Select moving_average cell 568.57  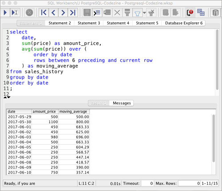pyautogui.click(x=74, y=152)
